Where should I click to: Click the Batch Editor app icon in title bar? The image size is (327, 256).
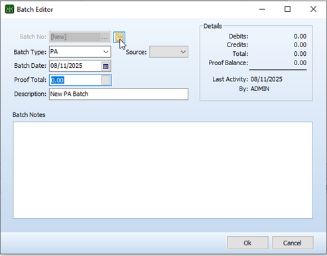coord(9,9)
